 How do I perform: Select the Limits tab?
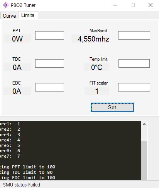pyautogui.click(x=28, y=15)
